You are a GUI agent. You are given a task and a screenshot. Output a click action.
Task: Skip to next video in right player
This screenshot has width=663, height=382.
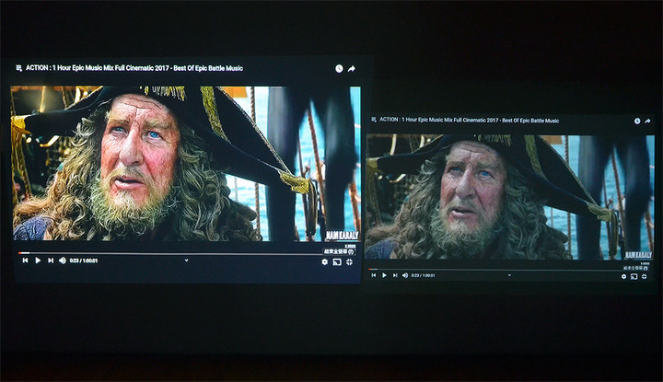click(395, 275)
